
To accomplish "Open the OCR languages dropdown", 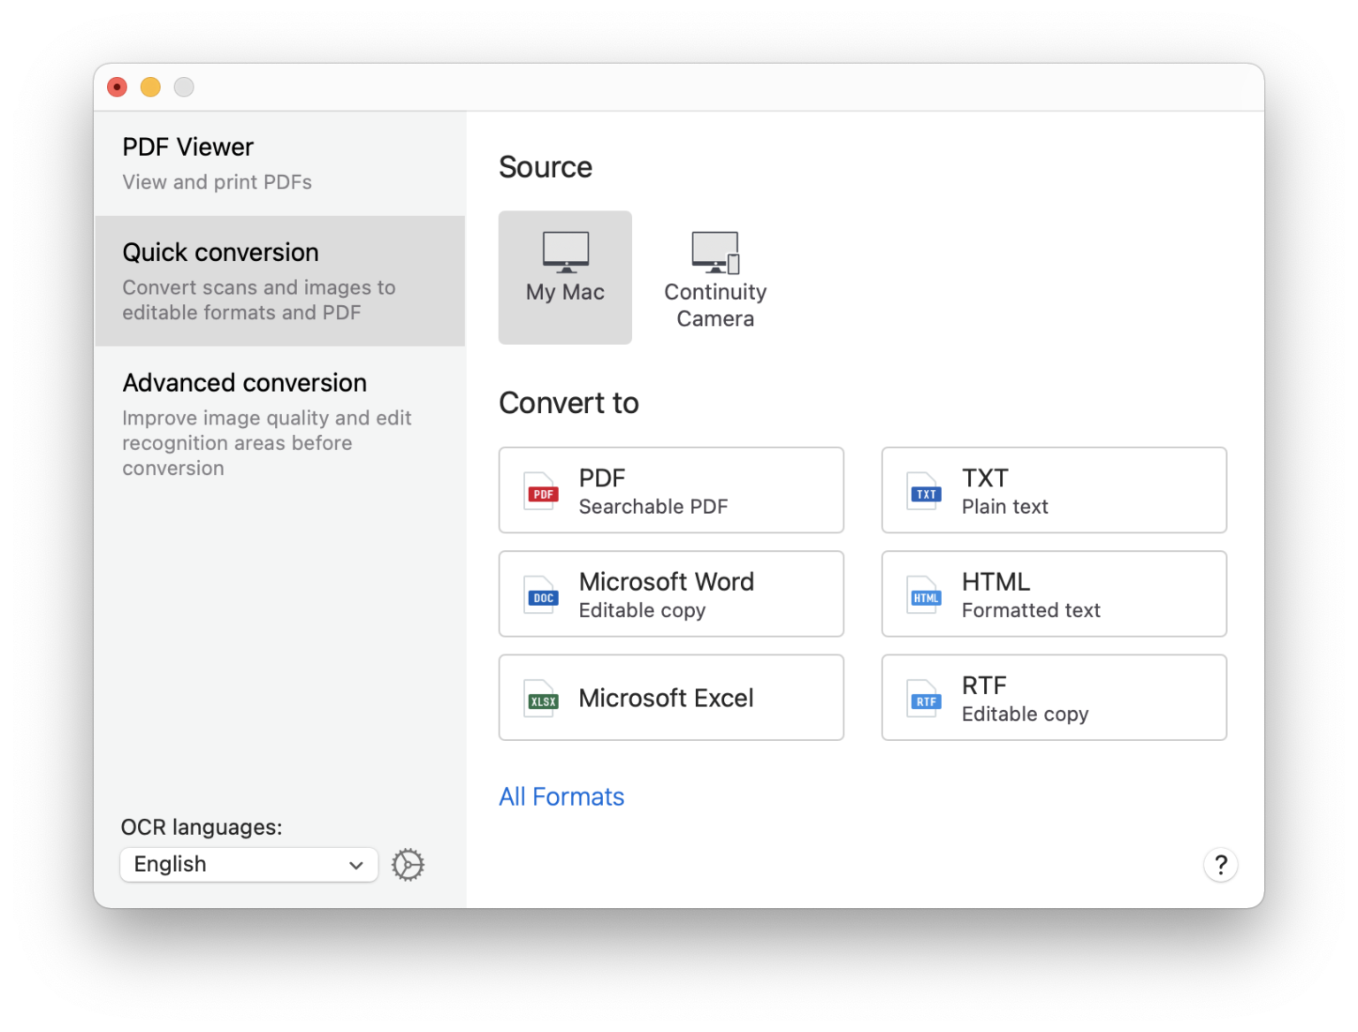I will coord(248,865).
